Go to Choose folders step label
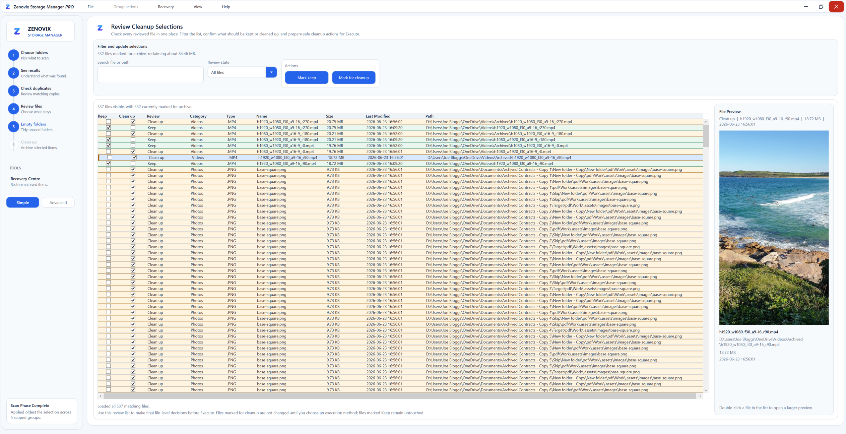 pos(34,53)
